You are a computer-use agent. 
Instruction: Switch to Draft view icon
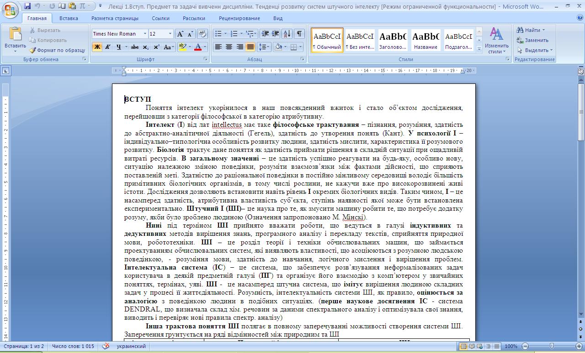tap(497, 347)
